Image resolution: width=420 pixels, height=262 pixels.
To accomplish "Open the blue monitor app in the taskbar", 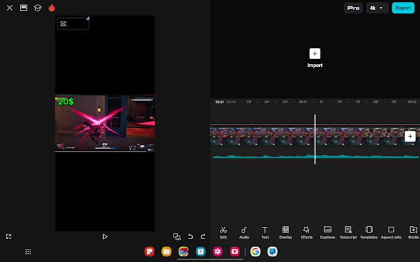I will pyautogui.click(x=272, y=252).
